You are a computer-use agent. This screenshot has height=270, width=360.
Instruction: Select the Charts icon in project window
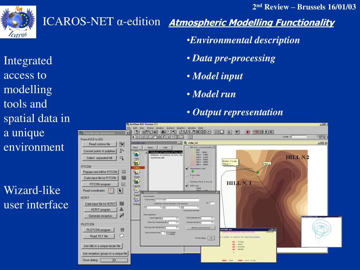pyautogui.click(x=137, y=172)
